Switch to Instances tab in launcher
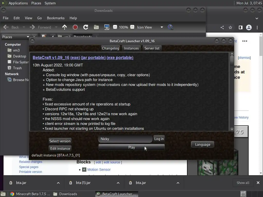This screenshot has width=263, height=197. (x=131, y=48)
